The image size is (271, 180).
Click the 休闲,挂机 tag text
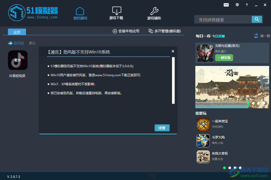(x=218, y=127)
